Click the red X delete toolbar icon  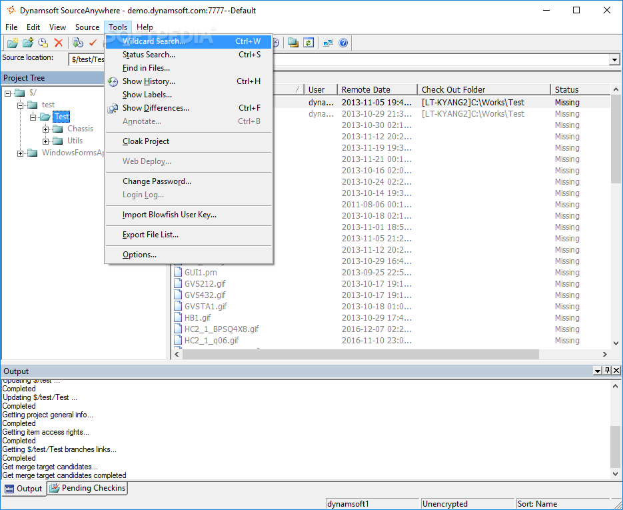click(x=59, y=43)
